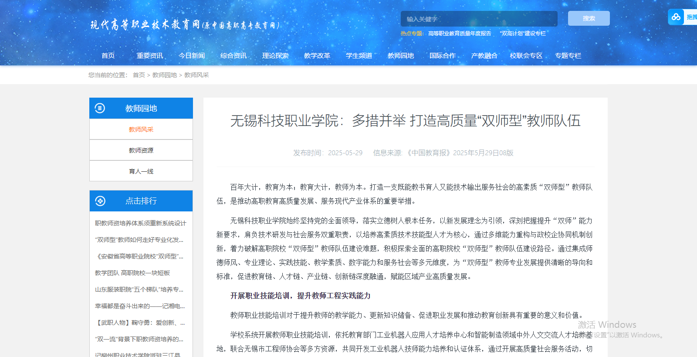This screenshot has height=357, width=697.
Task: Go to 重要资讯 in the navigation bar
Action: [x=149, y=55]
